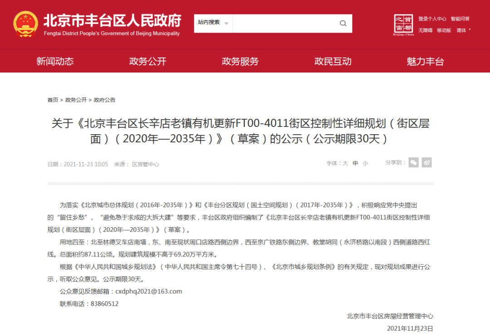Share the article to WeChat
Image resolution: width=490 pixels, height=336 pixels.
click(413, 163)
